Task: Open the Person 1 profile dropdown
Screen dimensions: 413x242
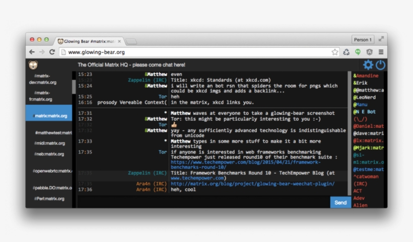Action: [x=362, y=40]
